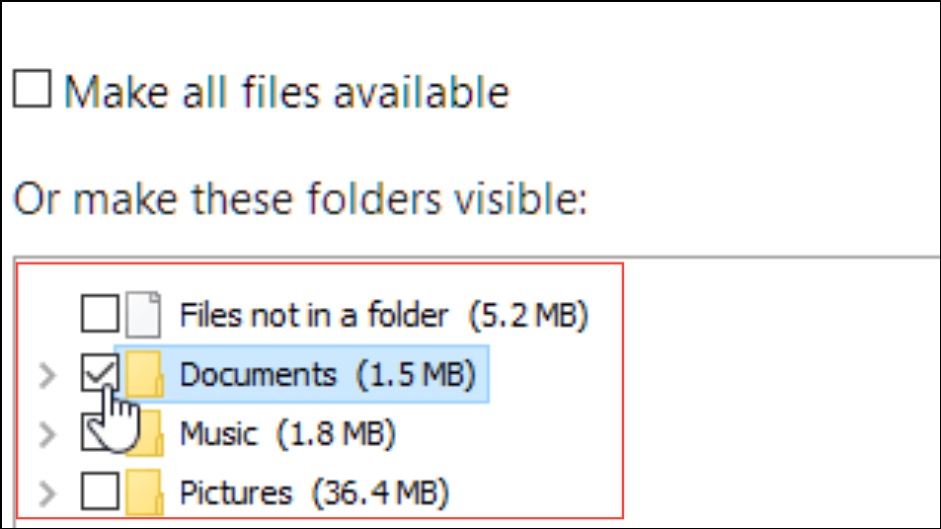Tick the Pictures folder checkbox
This screenshot has width=941, height=529.
pyautogui.click(x=100, y=491)
